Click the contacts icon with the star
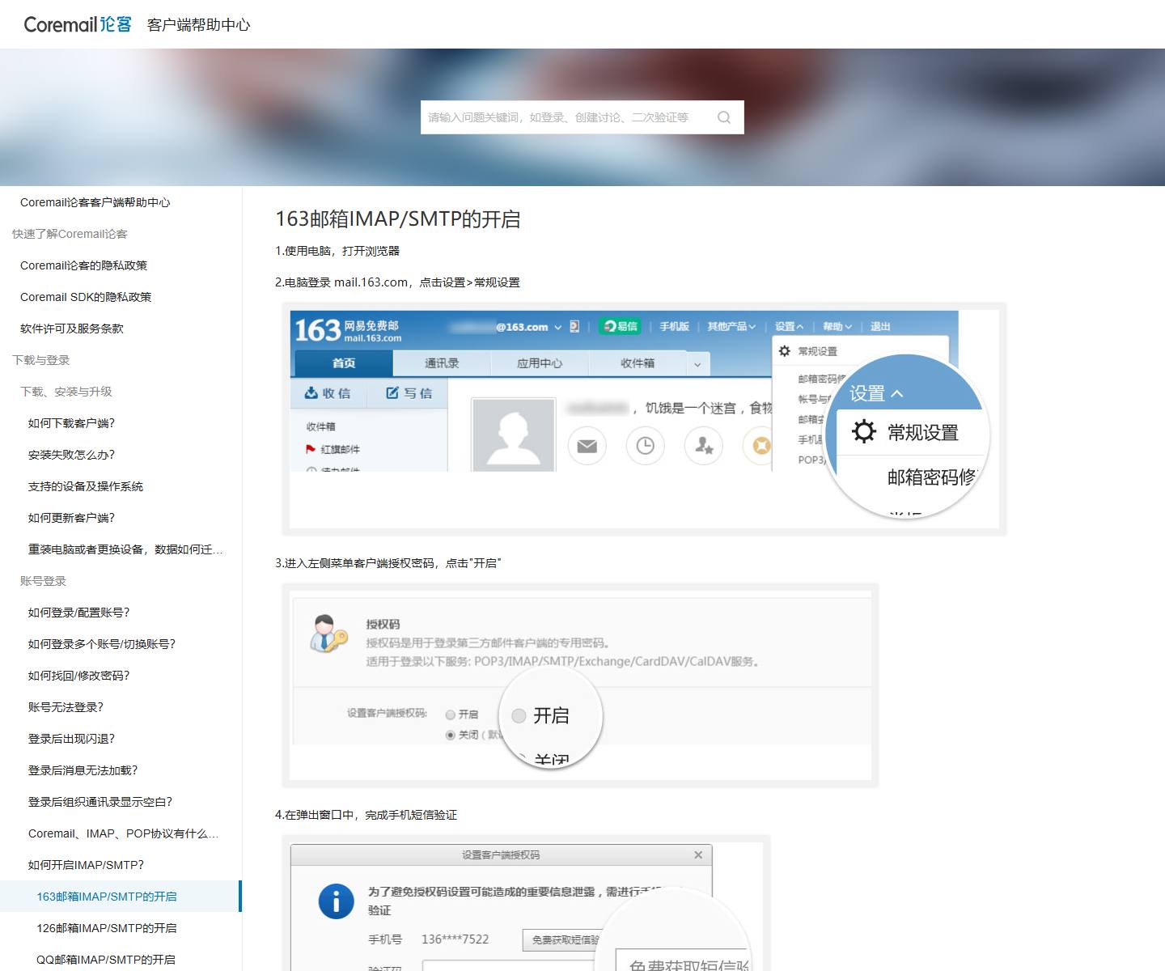The image size is (1165, 971). point(704,445)
